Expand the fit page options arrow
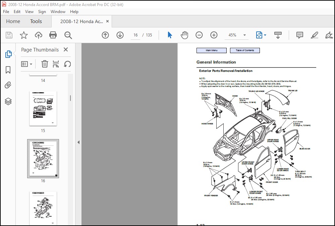This screenshot has height=226, width=335. pyautogui.click(x=265, y=35)
